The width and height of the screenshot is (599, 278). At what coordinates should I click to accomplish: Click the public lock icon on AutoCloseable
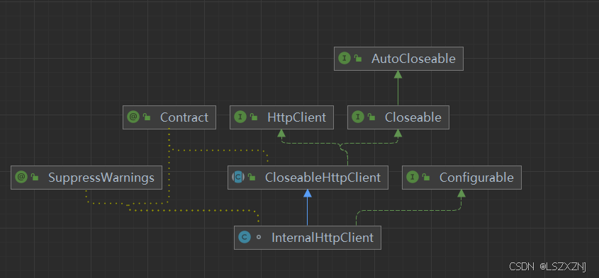(x=358, y=58)
